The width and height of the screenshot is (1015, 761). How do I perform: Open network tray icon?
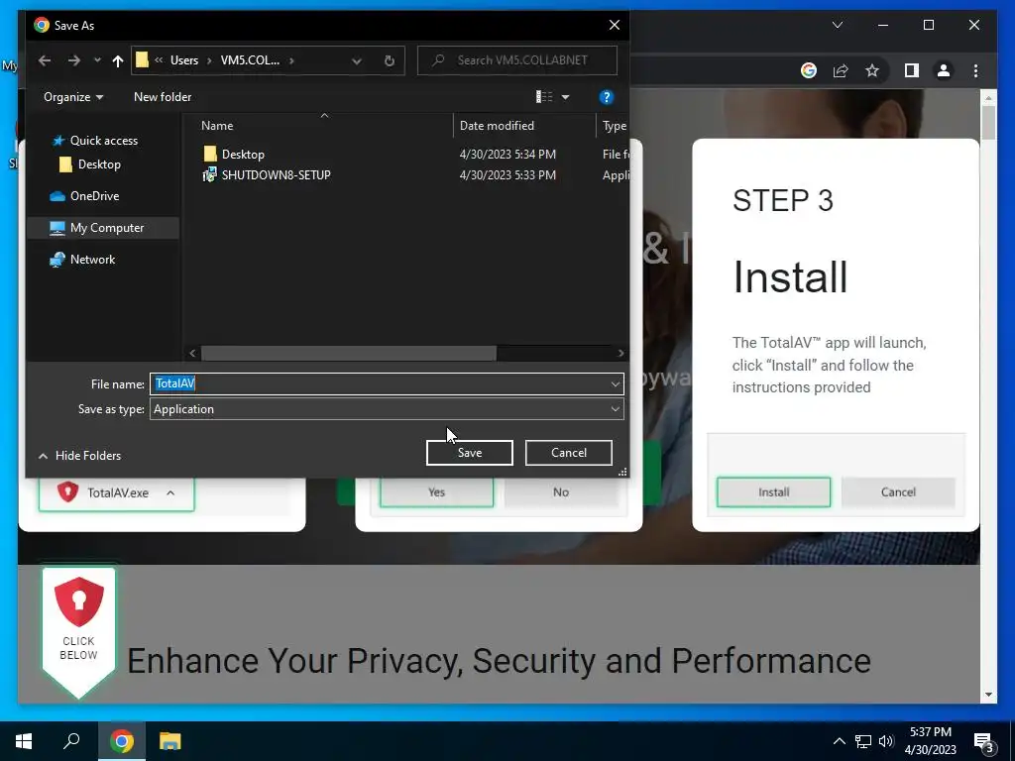coord(863,741)
